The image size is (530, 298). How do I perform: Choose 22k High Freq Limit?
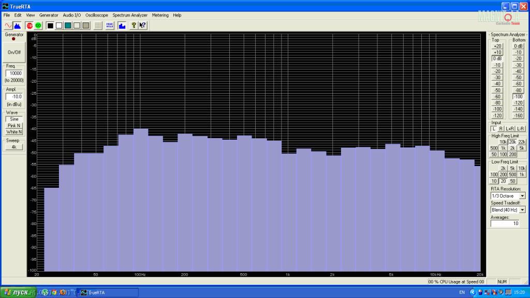pyautogui.click(x=522, y=142)
